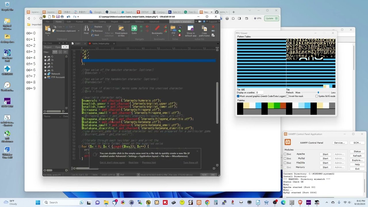Screen dimensions: 368x207
Task: Open the Windows clipboard dropdown
Action: pyautogui.click(x=78, y=31)
